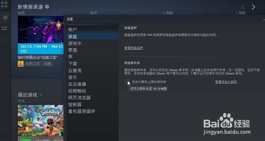The height and width of the screenshot is (141, 265).
Task: Click the Torchlight Infinite game icon
Action: point(21,64)
